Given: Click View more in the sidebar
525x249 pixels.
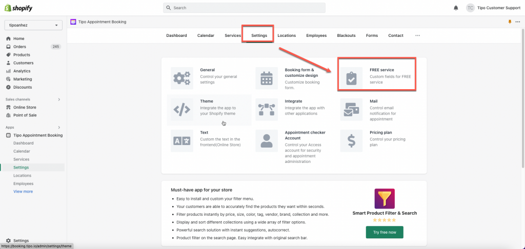Looking at the screenshot, I should click(x=23, y=192).
